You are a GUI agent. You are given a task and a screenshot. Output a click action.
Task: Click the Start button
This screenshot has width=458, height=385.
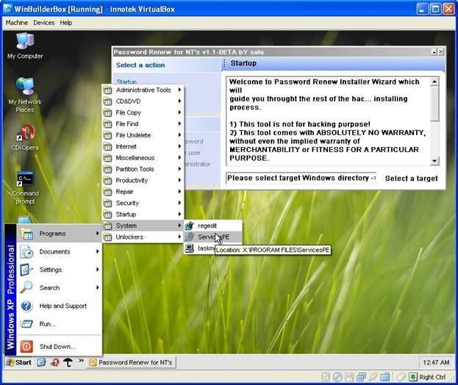click(x=18, y=362)
